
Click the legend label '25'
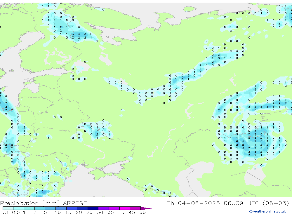click(89, 212)
